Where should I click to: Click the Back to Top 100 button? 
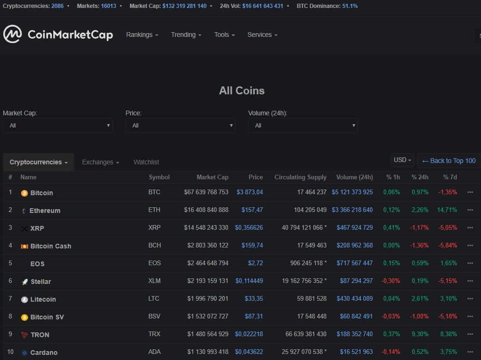[x=447, y=160]
